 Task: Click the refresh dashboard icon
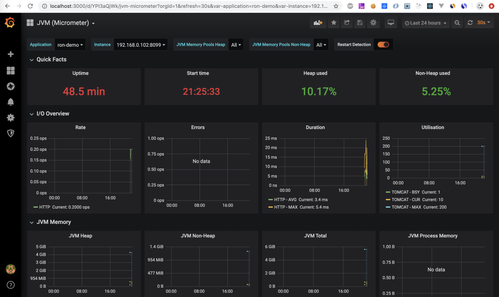pyautogui.click(x=470, y=23)
